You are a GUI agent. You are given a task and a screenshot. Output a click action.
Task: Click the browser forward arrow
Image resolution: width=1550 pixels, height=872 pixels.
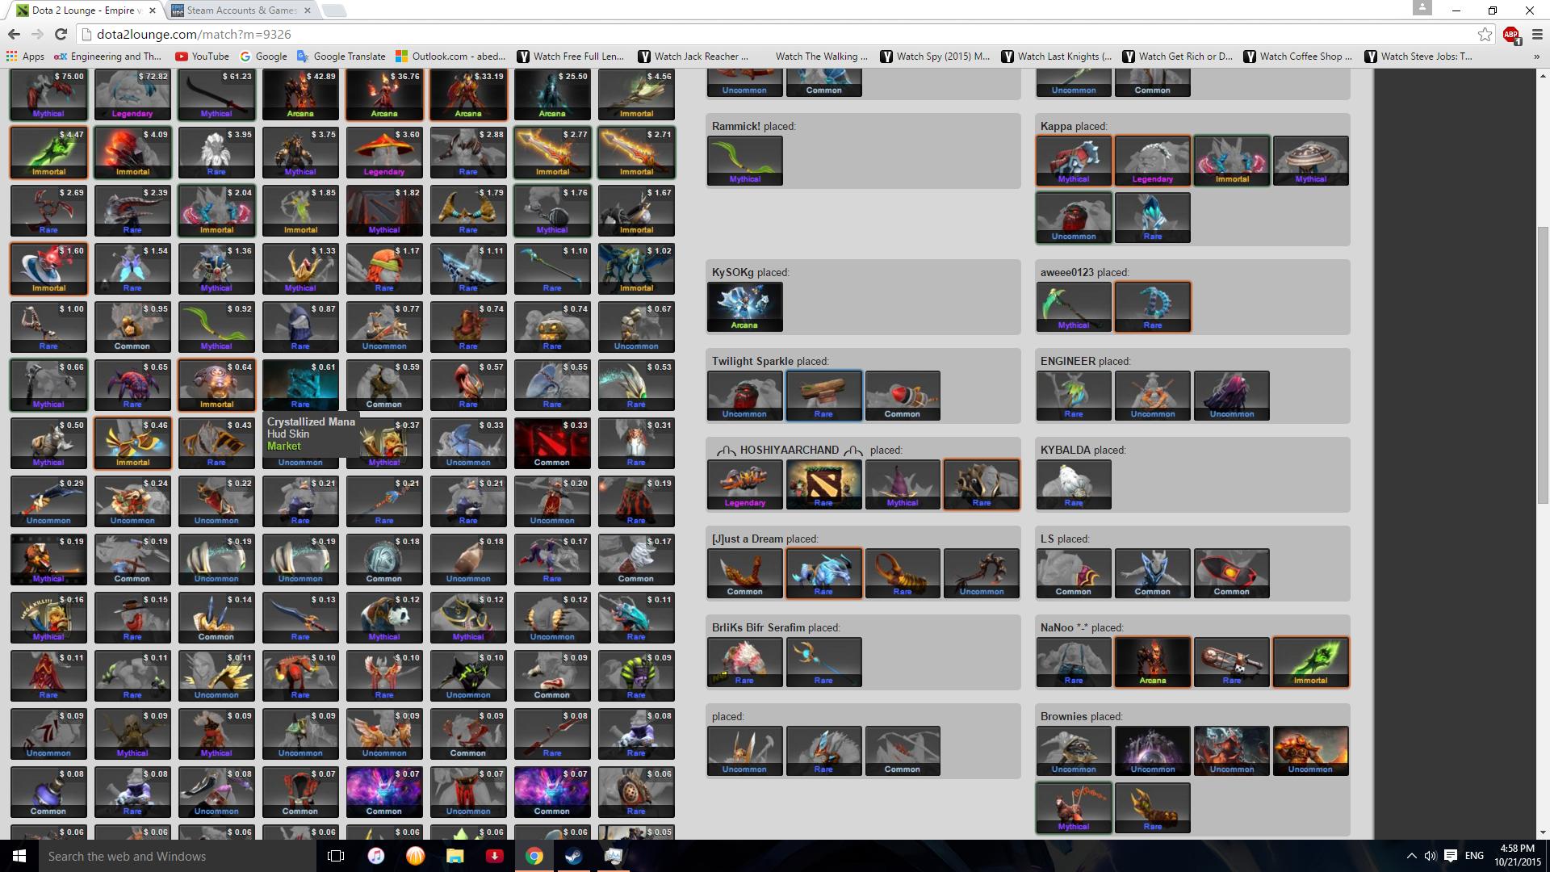pos(37,34)
